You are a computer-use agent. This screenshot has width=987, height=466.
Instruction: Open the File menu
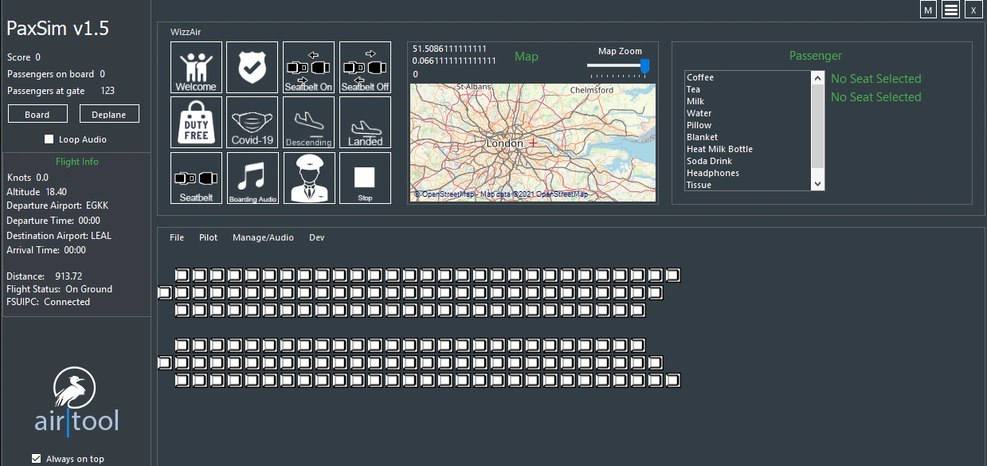pyautogui.click(x=176, y=237)
